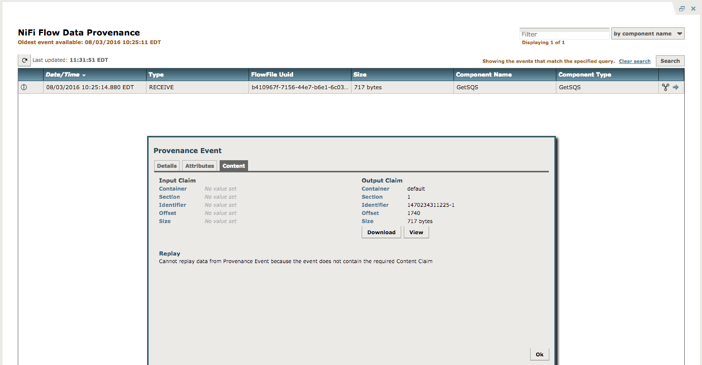
Task: Switch to the Details tab
Action: coord(166,165)
